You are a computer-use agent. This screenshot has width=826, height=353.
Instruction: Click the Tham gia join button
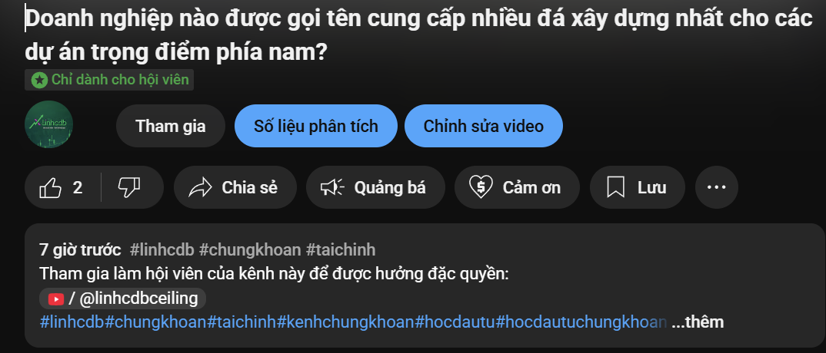pyautogui.click(x=171, y=126)
